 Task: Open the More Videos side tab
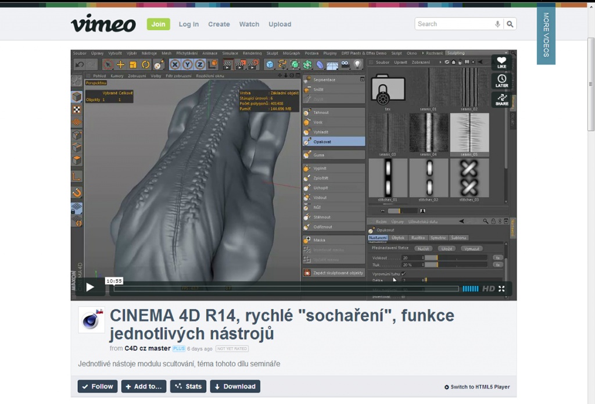(546, 35)
